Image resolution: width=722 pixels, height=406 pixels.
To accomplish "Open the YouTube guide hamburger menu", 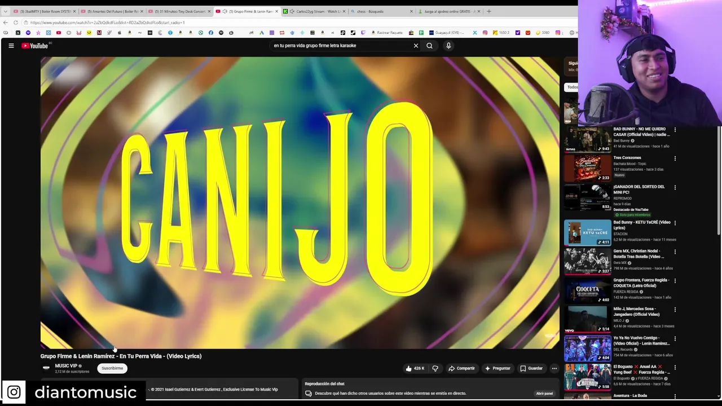I will [11, 46].
